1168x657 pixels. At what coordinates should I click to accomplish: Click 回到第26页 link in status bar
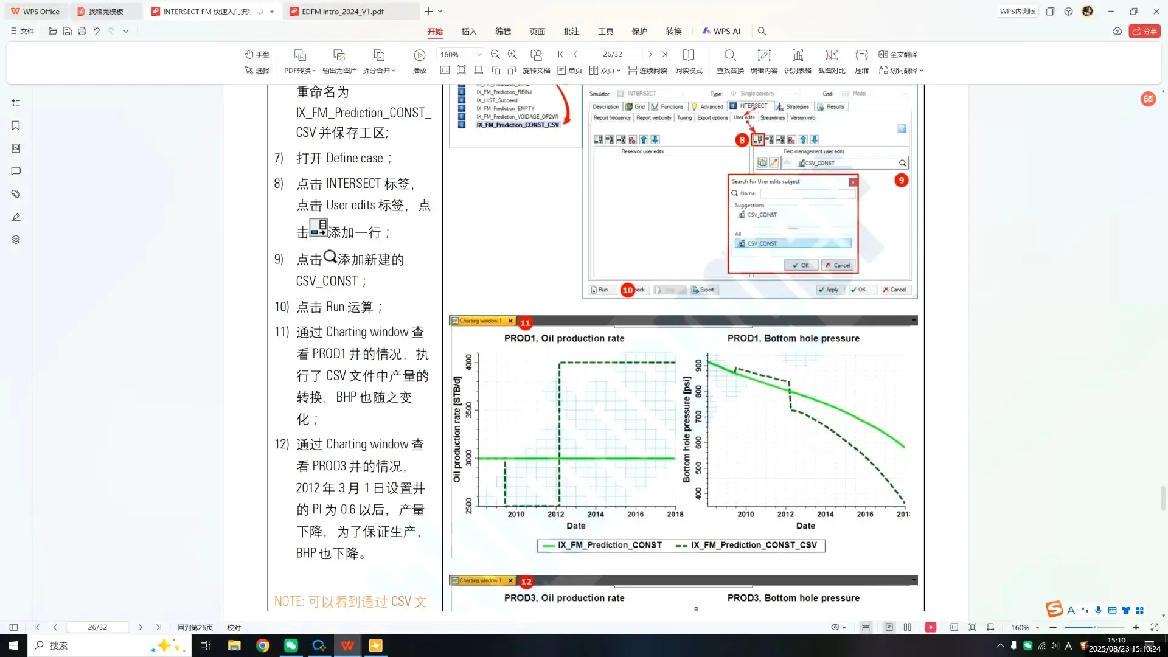[x=195, y=627]
